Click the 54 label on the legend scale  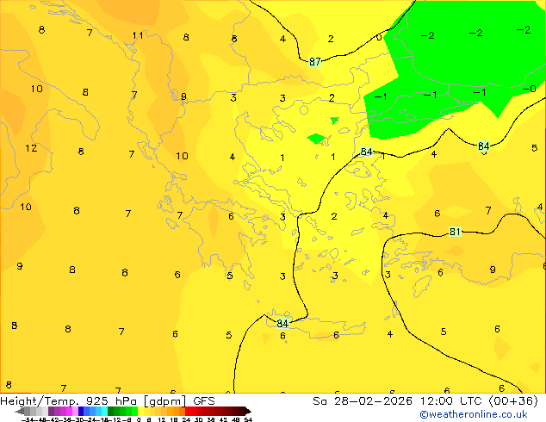248,419
